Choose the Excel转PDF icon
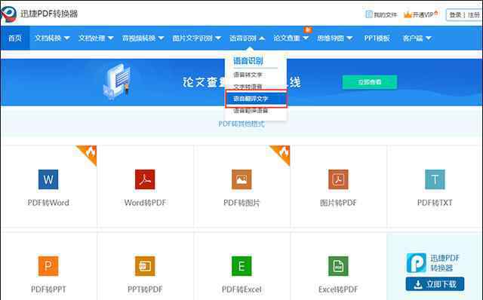 click(338, 266)
